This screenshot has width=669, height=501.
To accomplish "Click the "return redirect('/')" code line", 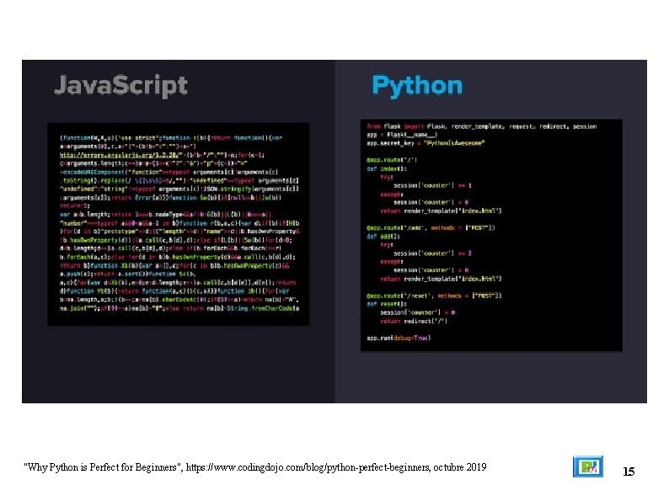I will pyautogui.click(x=414, y=321).
